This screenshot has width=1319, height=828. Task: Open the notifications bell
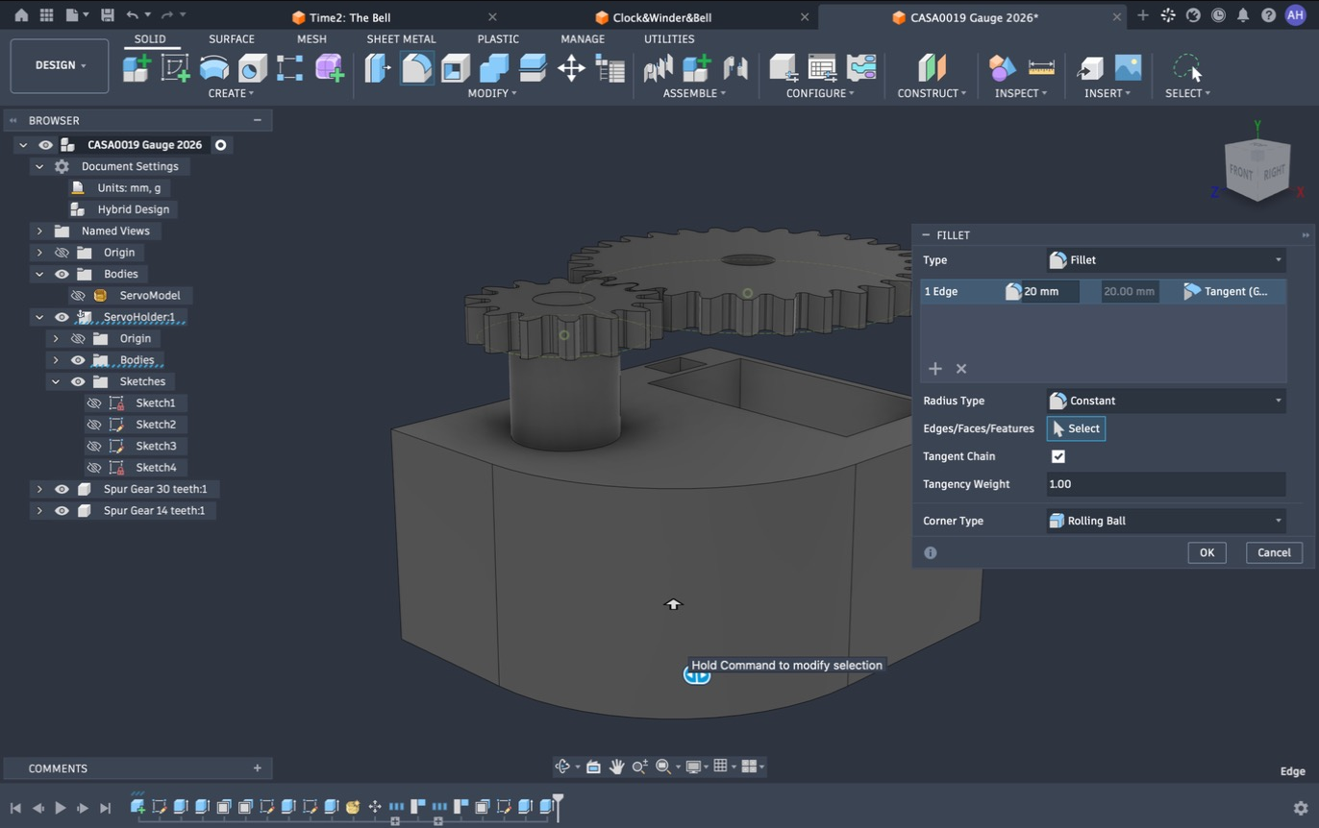click(1243, 15)
